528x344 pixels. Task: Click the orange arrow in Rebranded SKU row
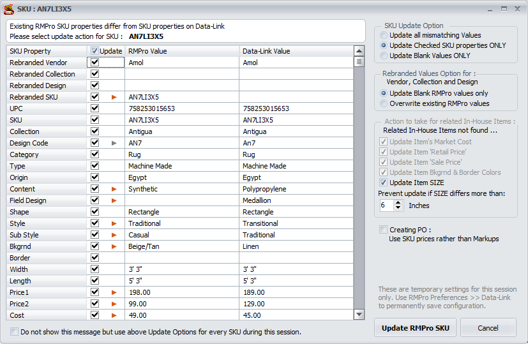pyautogui.click(x=114, y=97)
